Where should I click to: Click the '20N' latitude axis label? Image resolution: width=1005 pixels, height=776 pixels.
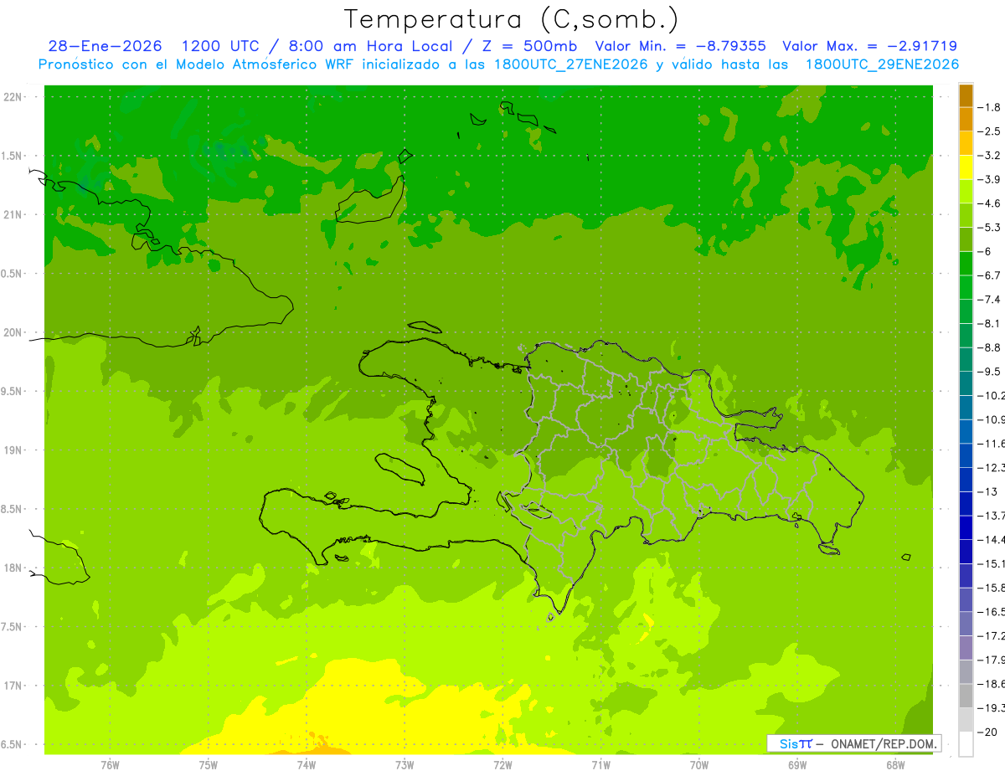click(x=13, y=332)
